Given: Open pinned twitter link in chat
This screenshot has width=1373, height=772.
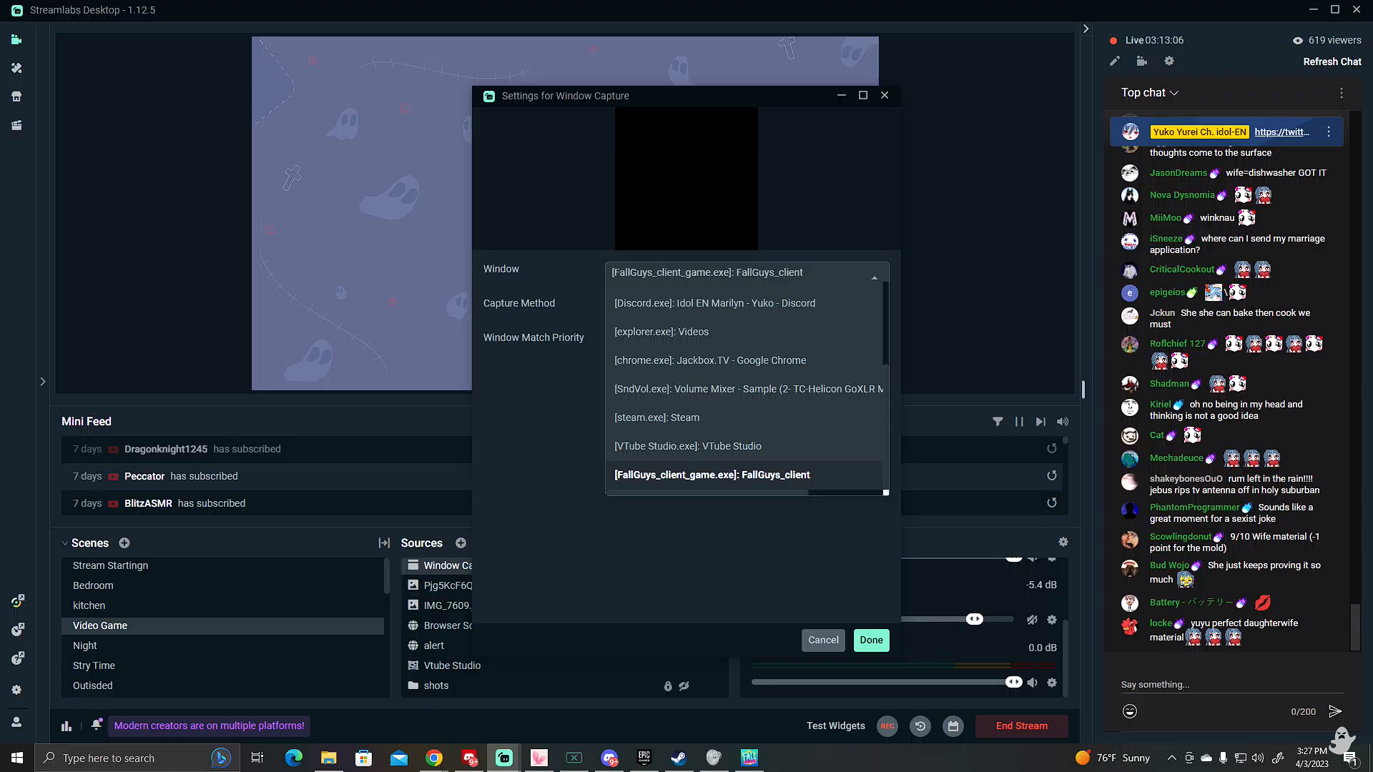Looking at the screenshot, I should pos(1281,132).
